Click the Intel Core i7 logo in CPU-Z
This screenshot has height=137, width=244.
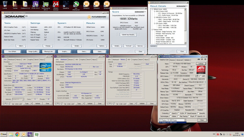[x=45, y=67]
